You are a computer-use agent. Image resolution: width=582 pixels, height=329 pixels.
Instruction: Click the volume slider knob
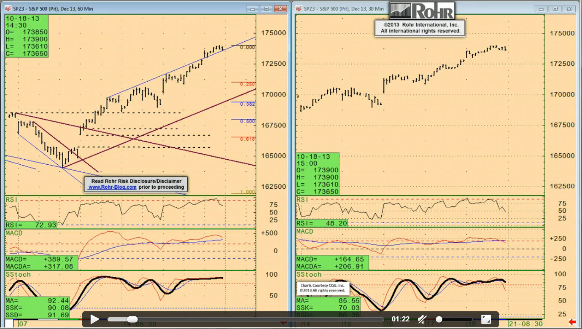(x=439, y=319)
